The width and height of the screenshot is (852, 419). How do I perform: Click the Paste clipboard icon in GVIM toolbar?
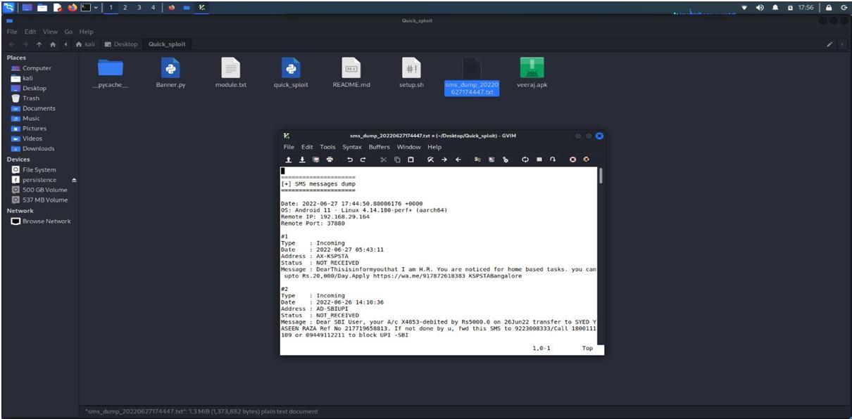point(411,160)
